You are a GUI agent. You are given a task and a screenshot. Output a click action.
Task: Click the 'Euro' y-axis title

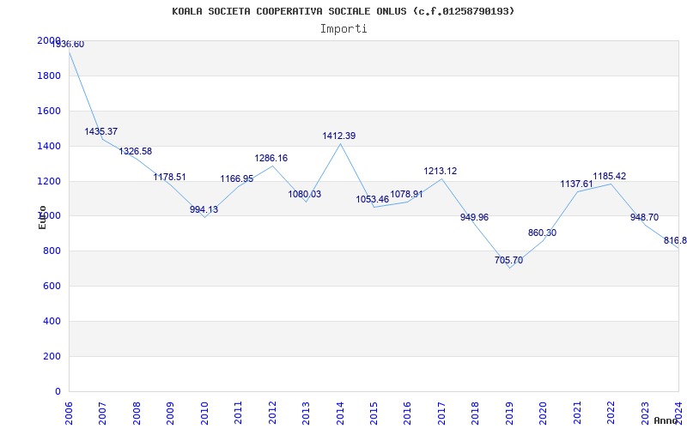[x=42, y=217]
